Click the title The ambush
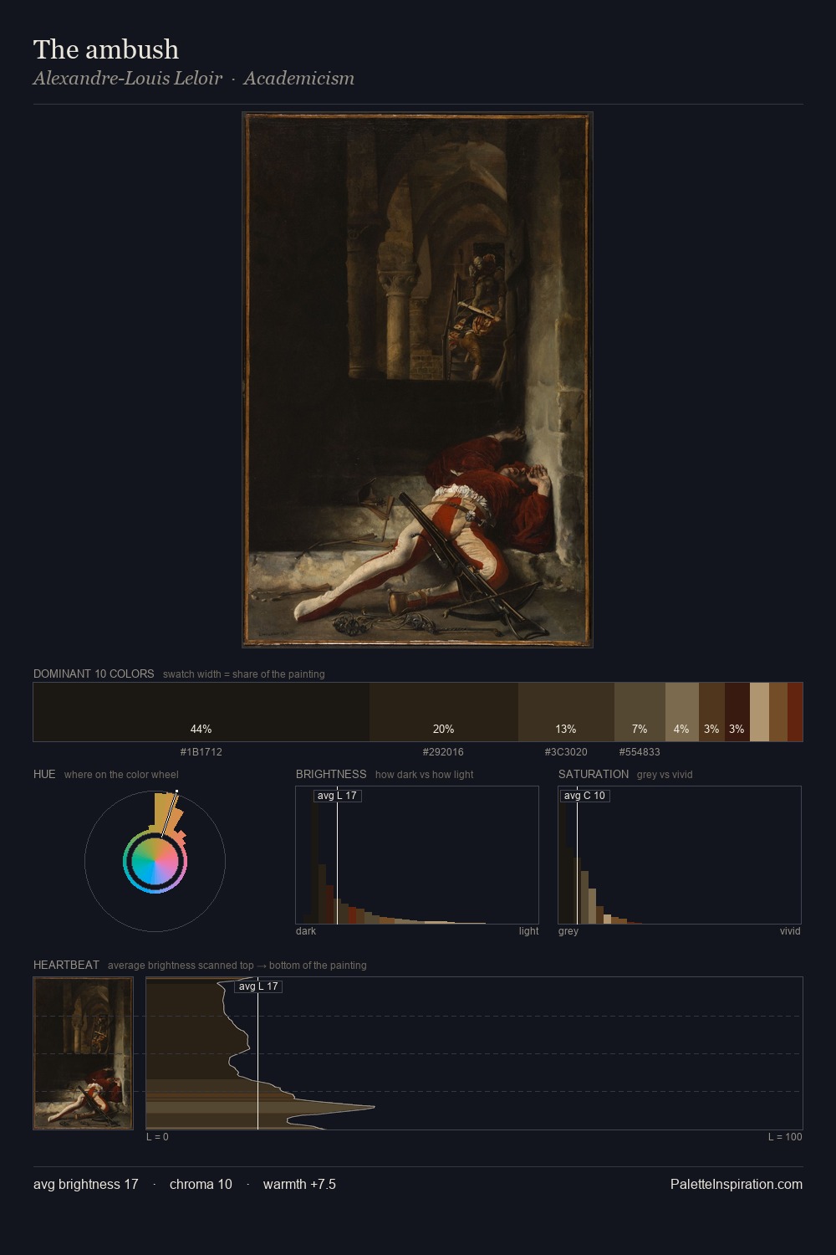Image resolution: width=836 pixels, height=1255 pixels. (x=106, y=49)
